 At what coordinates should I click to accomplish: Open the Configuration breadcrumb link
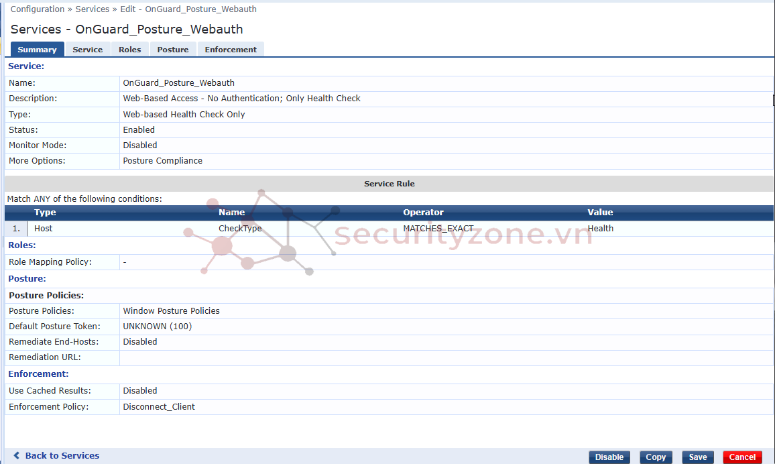38,9
